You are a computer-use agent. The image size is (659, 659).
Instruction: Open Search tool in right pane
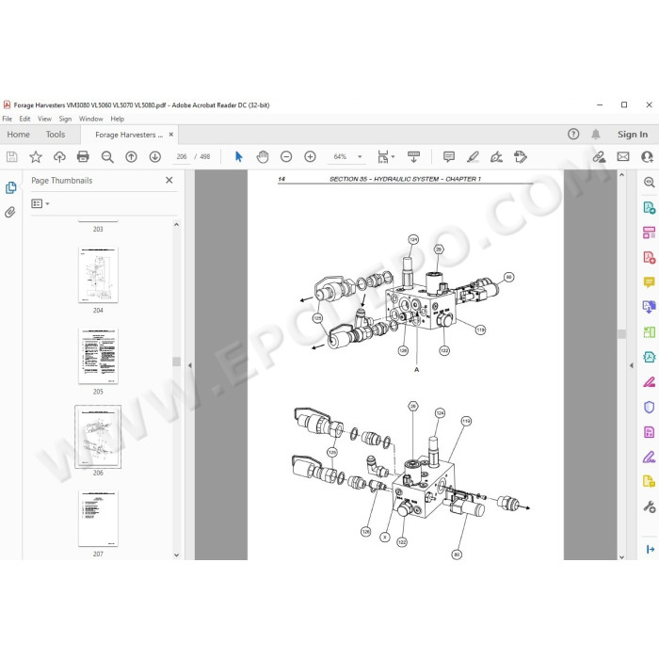(x=649, y=182)
